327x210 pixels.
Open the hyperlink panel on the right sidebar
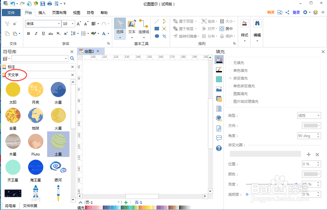coord(219,118)
